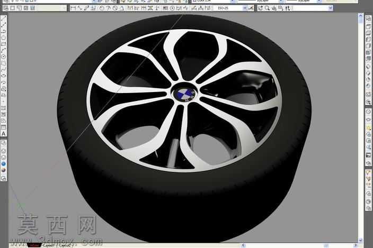Choose the Diameter Dimension tool
The width and height of the screenshot is (373, 248).
tap(115, 8)
